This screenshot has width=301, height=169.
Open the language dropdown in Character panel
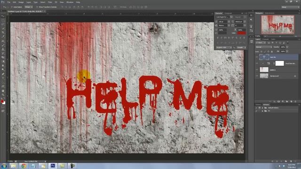pos(224,47)
